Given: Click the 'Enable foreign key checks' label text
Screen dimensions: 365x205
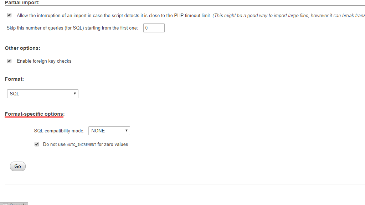Looking at the screenshot, I should point(44,61).
